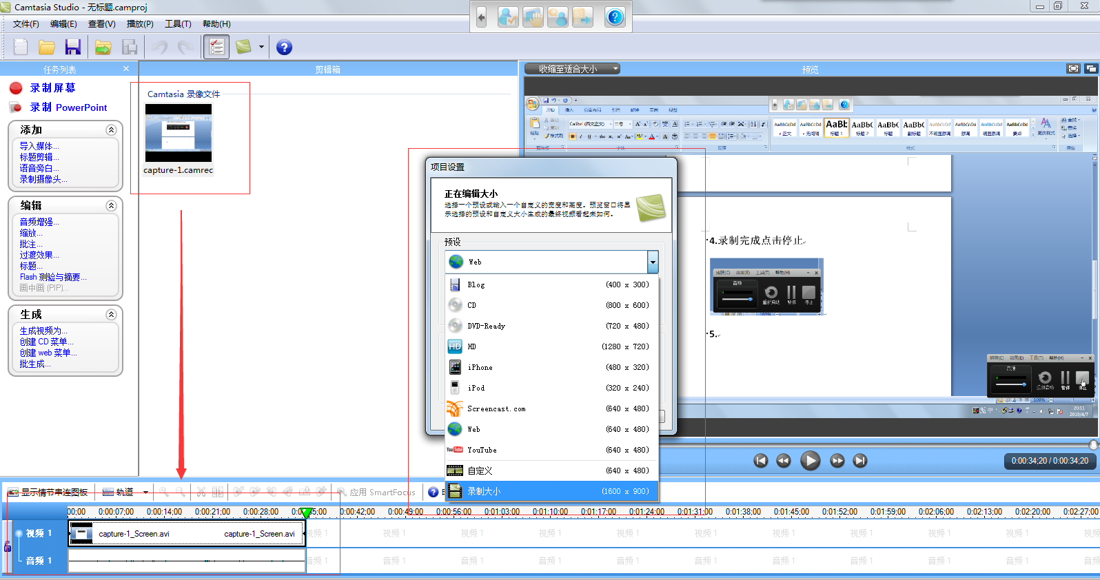Select iPhone (480 x 320) preset
The height and width of the screenshot is (580, 1100).
(552, 367)
